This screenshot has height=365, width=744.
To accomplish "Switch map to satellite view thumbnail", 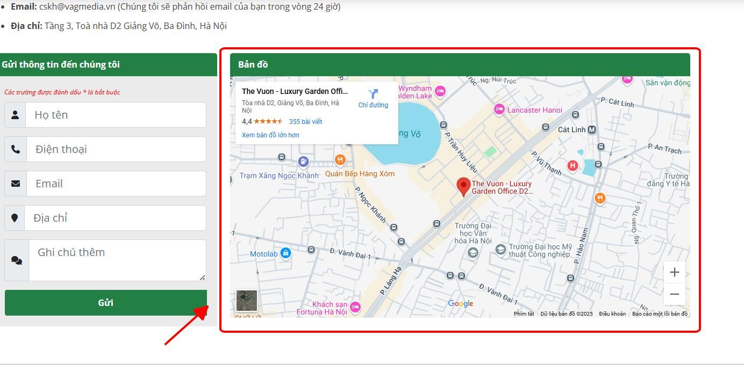I will tap(247, 301).
